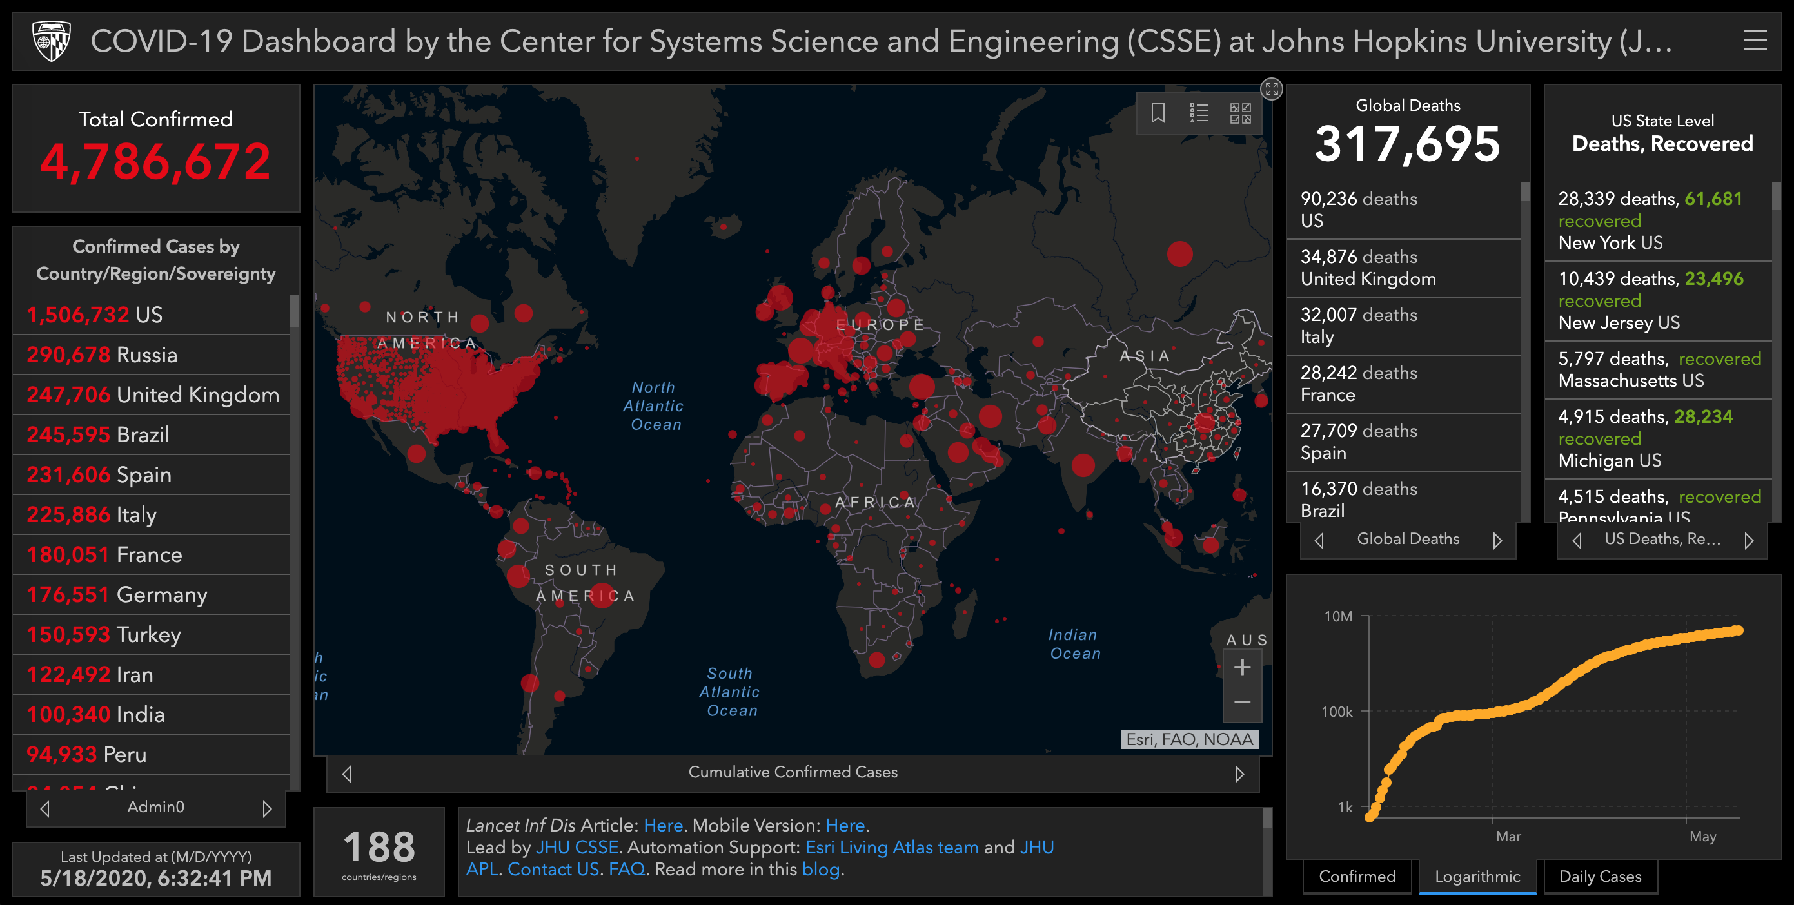1794x905 pixels.
Task: Next arrow in US Deaths, Re... panel
Action: tap(1749, 540)
